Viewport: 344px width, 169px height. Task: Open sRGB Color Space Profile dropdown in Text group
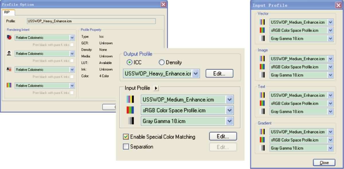pyautogui.click(x=331, y=103)
